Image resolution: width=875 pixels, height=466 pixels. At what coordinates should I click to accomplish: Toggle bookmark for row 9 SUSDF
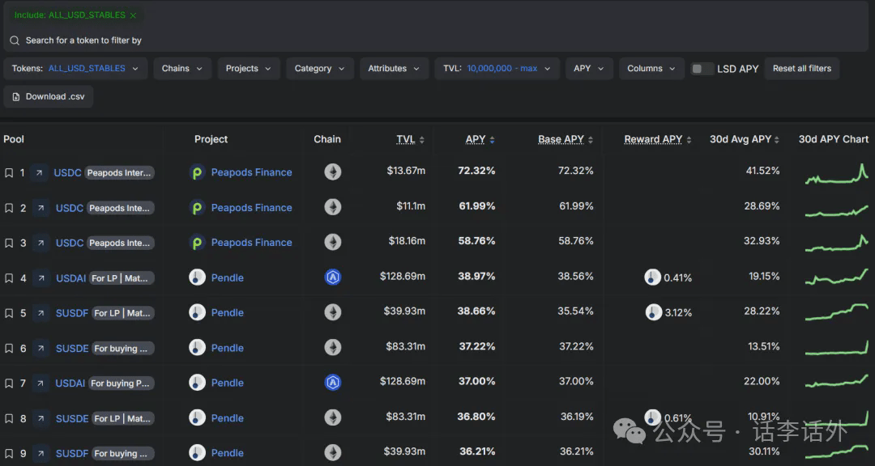point(9,454)
